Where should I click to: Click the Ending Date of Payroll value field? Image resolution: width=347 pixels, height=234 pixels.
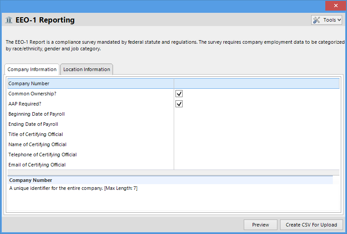pos(256,124)
